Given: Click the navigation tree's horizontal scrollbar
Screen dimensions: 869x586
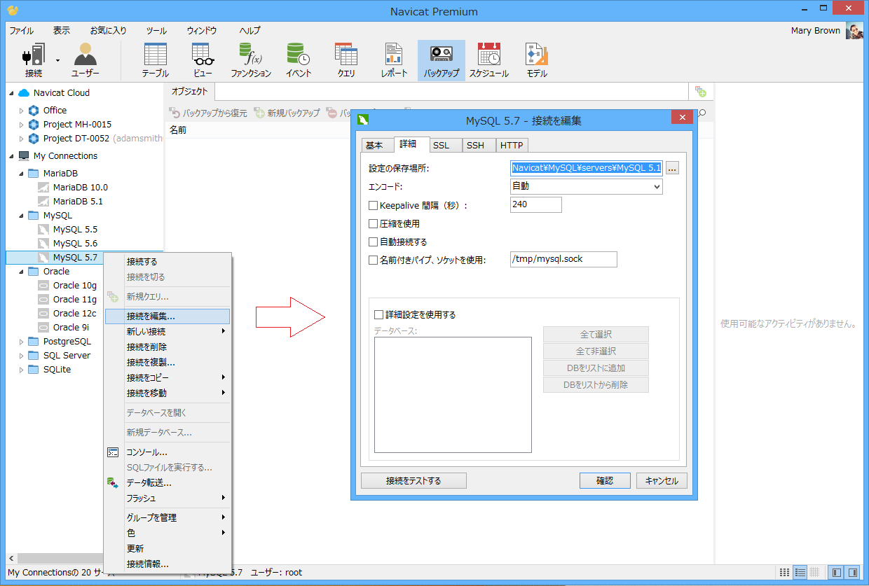Looking at the screenshot, I should 60,558.
